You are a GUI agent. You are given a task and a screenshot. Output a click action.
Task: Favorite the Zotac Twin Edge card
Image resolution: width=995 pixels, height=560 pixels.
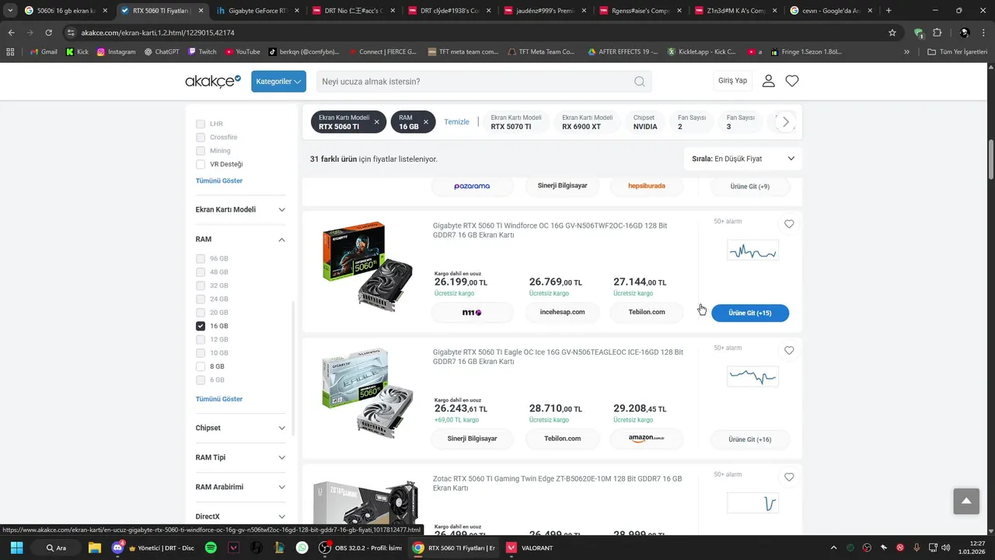[x=789, y=477]
